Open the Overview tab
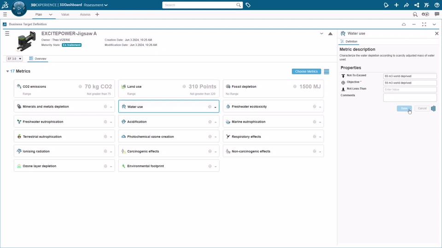Image resolution: width=442 pixels, height=248 pixels. point(38,58)
